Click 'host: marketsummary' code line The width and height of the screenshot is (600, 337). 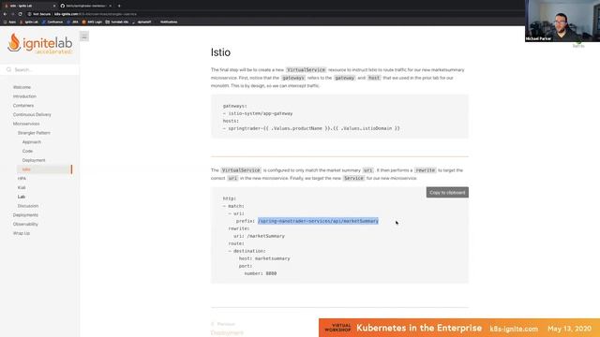pos(264,258)
